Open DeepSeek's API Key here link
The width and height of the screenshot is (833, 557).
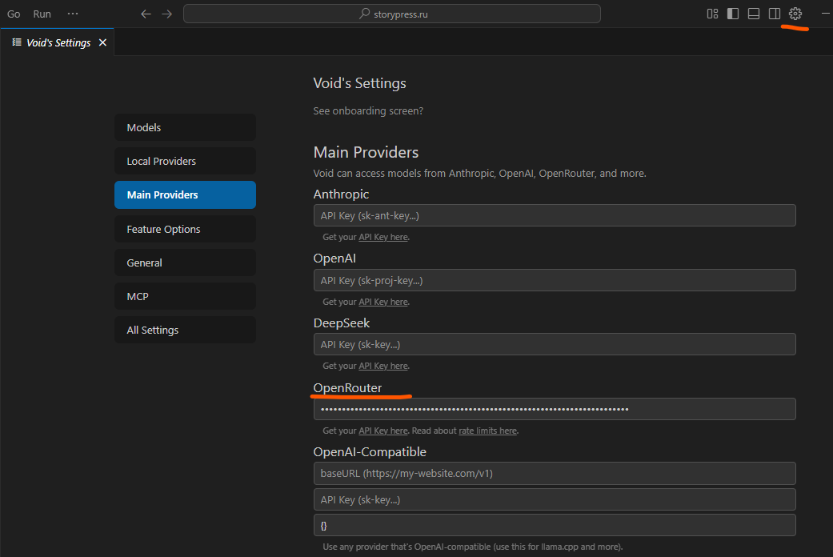(x=383, y=366)
